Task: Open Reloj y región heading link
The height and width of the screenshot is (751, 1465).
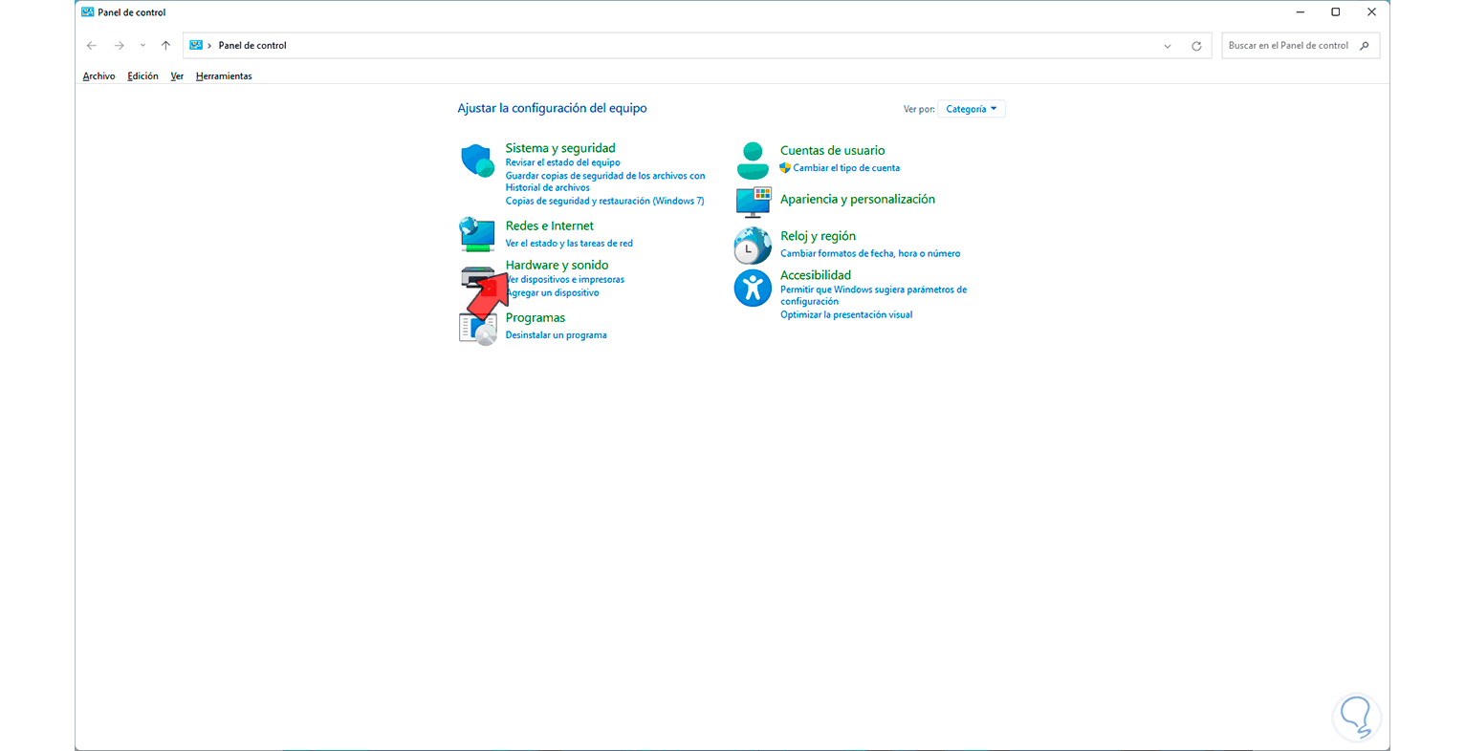Action: [819, 236]
